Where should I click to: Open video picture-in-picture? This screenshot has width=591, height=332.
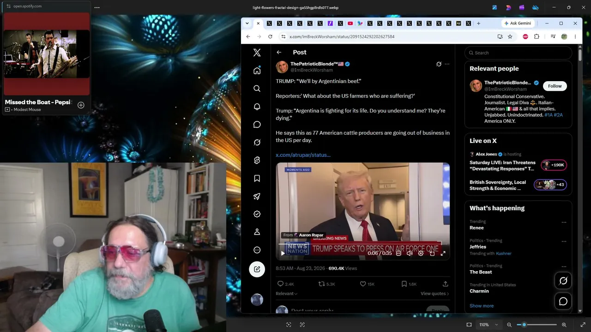coord(432,253)
